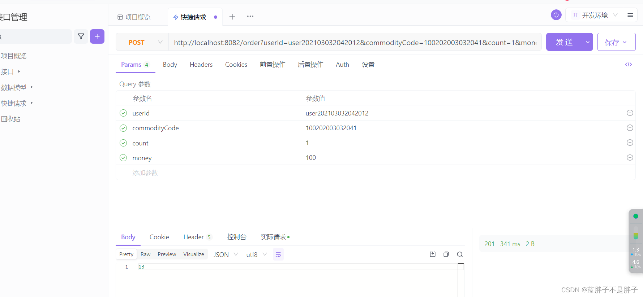Click the money value 100
Viewport: 643px width, 297px height.
click(311, 158)
